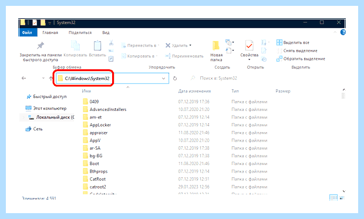
Task: Create a Новая папка
Action: [216, 51]
